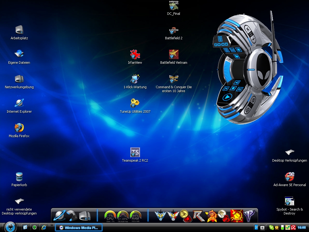
Task: Select the Ad-Aware SE Personal shortcut
Action: [x=289, y=179]
